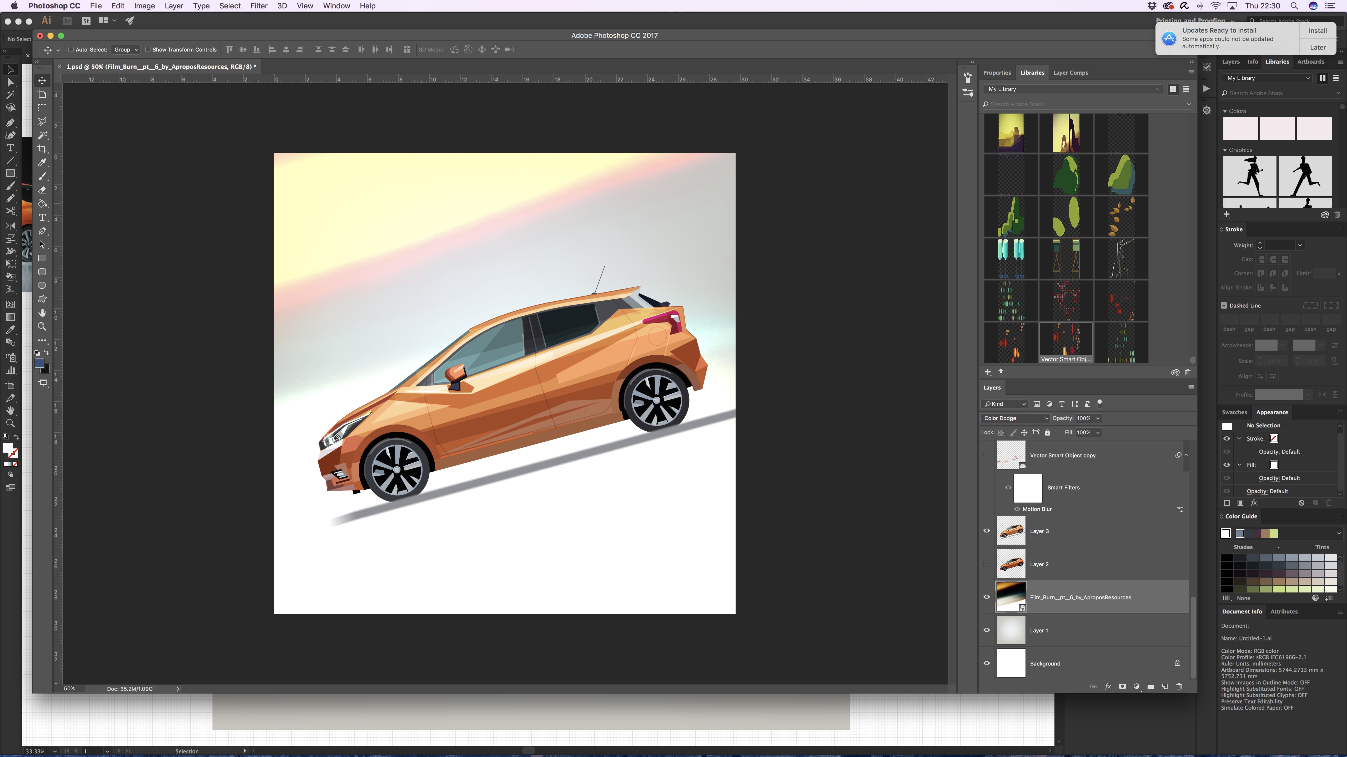Image resolution: width=1347 pixels, height=757 pixels.
Task: Select the Polygonal Lasso tool
Action: click(42, 121)
